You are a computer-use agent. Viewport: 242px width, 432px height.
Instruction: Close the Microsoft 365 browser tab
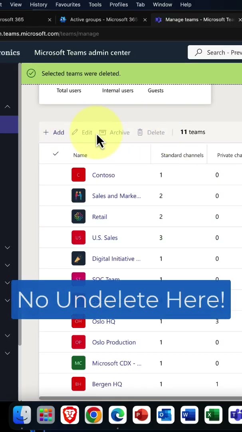point(50,20)
